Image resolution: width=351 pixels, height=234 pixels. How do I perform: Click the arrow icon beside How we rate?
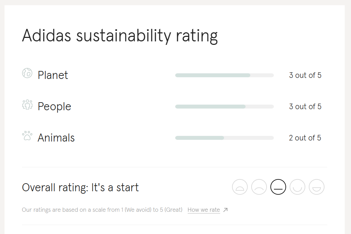225,210
